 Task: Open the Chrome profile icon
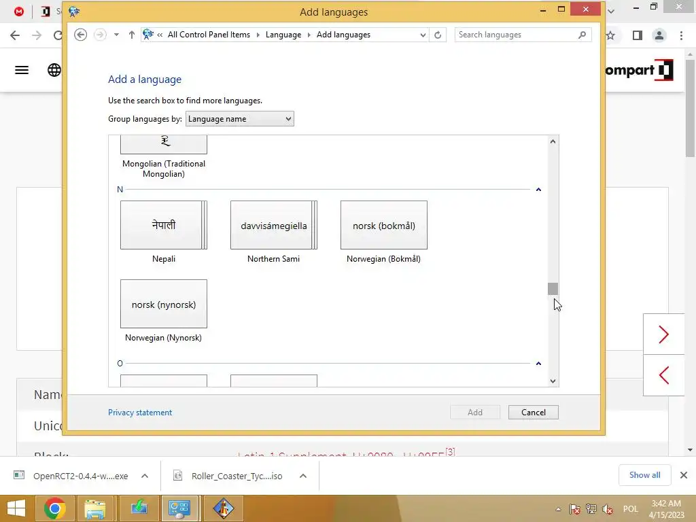pyautogui.click(x=659, y=35)
